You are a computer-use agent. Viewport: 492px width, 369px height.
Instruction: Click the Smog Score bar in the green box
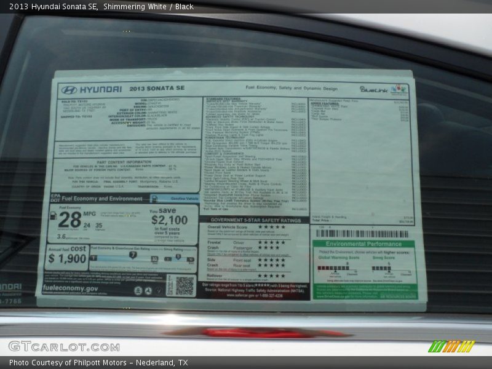[x=381, y=268]
